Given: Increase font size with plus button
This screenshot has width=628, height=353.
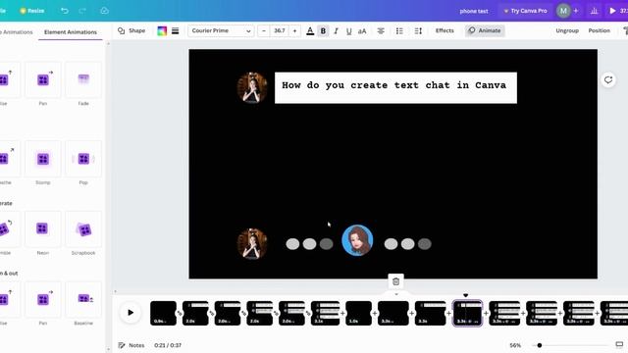Looking at the screenshot, I should [x=294, y=30].
